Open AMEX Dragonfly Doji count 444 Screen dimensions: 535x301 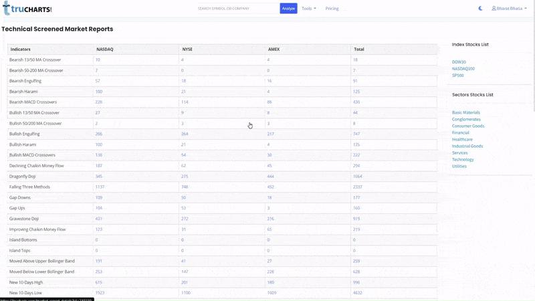tap(270, 177)
